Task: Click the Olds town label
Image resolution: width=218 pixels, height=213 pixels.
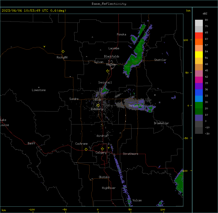Action: point(98,100)
